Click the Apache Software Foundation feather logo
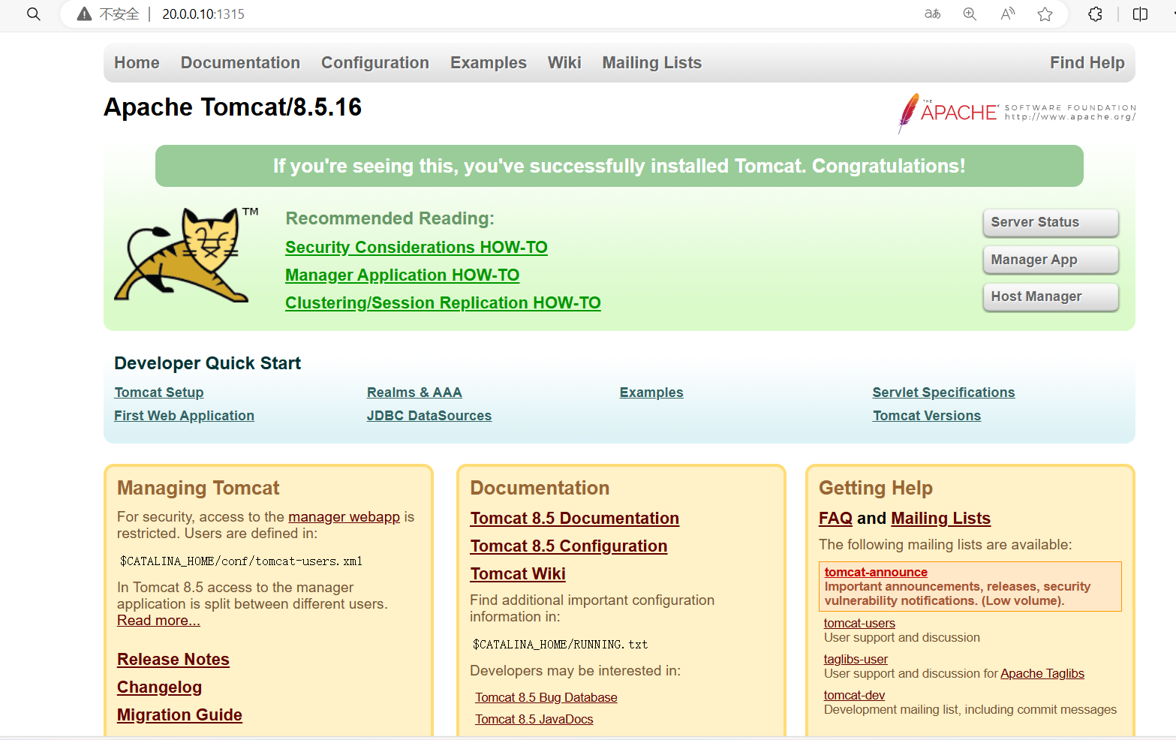This screenshot has height=740, width=1176. pyautogui.click(x=1017, y=113)
